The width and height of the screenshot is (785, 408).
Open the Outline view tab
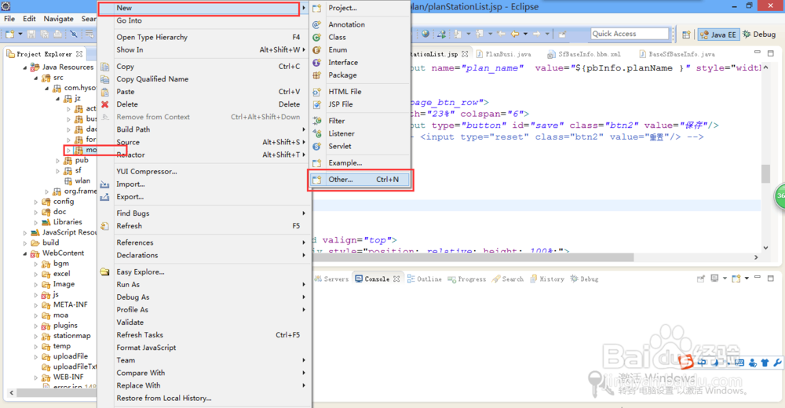[424, 279]
